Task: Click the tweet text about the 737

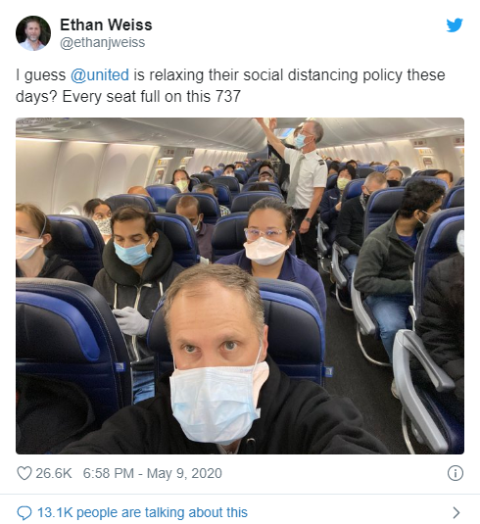Action: (230, 85)
